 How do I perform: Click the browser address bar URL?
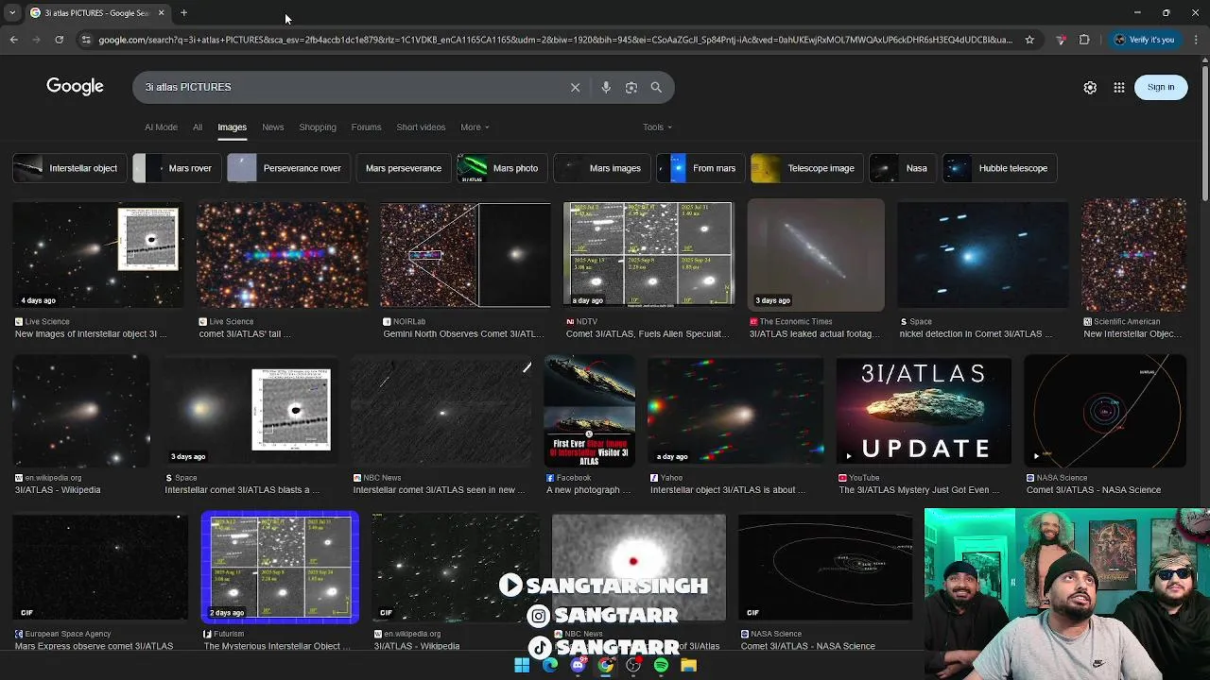point(555,40)
